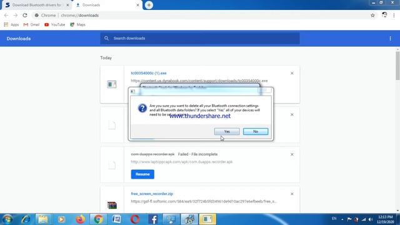Click the EN language indicator
Image resolution: width=400 pixels, height=225 pixels.
(x=334, y=219)
